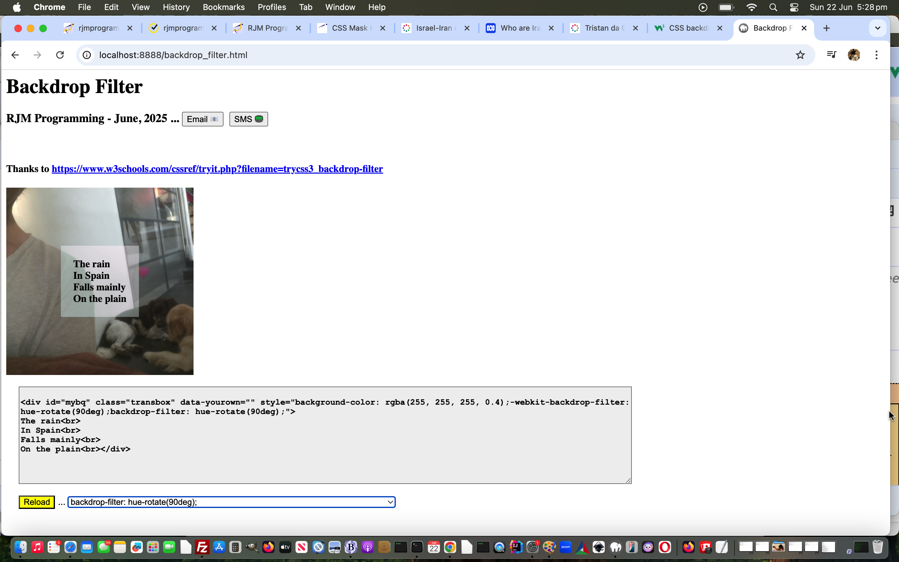Screen dimensions: 899x562
Task: Open the Calculator from the dock
Action: (235, 547)
